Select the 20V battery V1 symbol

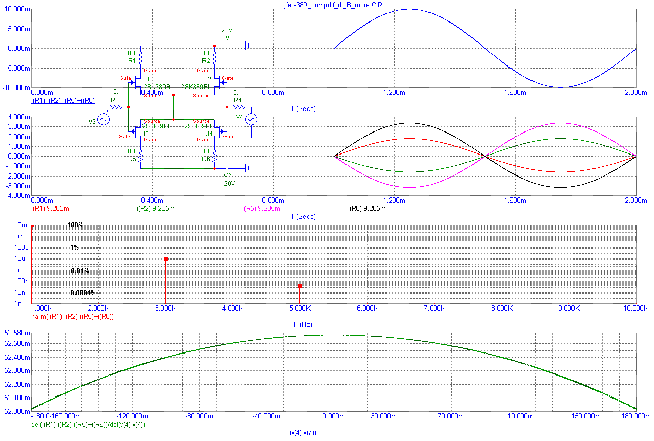(x=231, y=45)
